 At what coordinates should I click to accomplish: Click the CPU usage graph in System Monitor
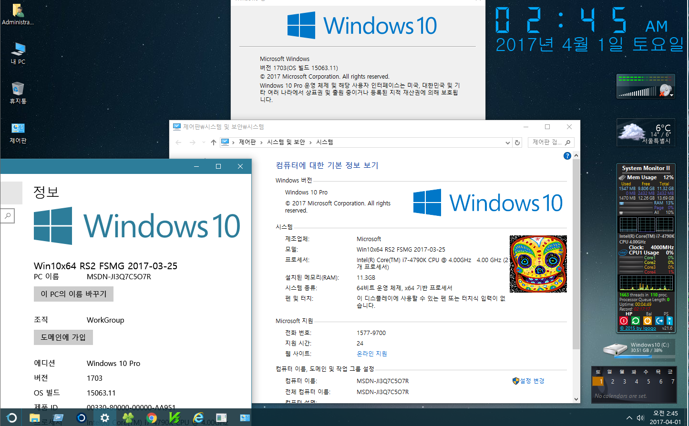[646, 283]
